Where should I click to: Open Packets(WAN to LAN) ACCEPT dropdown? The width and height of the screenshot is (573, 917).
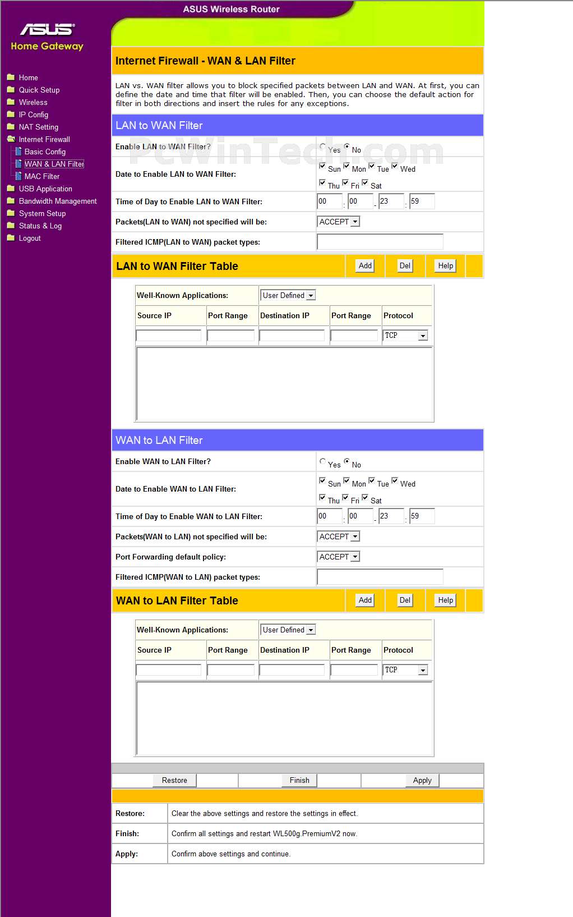(339, 537)
